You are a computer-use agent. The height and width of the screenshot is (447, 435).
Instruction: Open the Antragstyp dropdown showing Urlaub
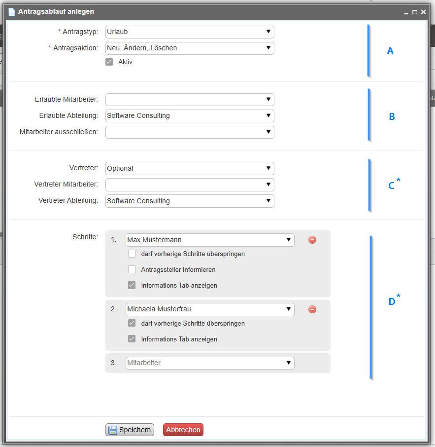(x=190, y=32)
